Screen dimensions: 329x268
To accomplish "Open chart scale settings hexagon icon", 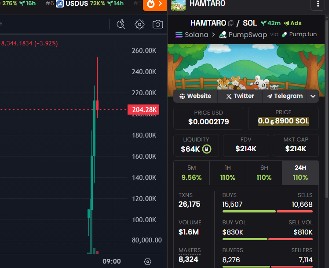I will [x=147, y=261].
